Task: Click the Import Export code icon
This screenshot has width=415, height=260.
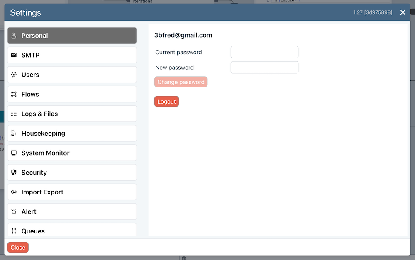Action: 14,192
